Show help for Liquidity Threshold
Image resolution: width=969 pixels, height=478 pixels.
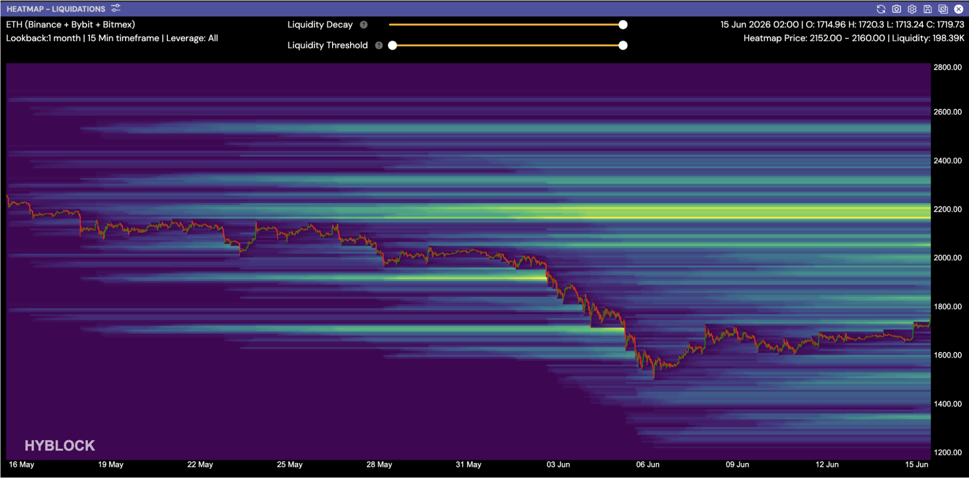tap(379, 45)
